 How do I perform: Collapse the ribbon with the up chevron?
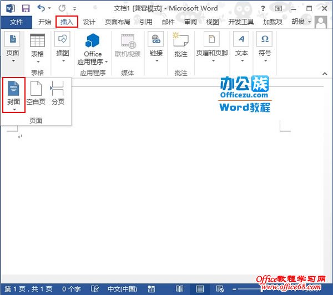325,74
